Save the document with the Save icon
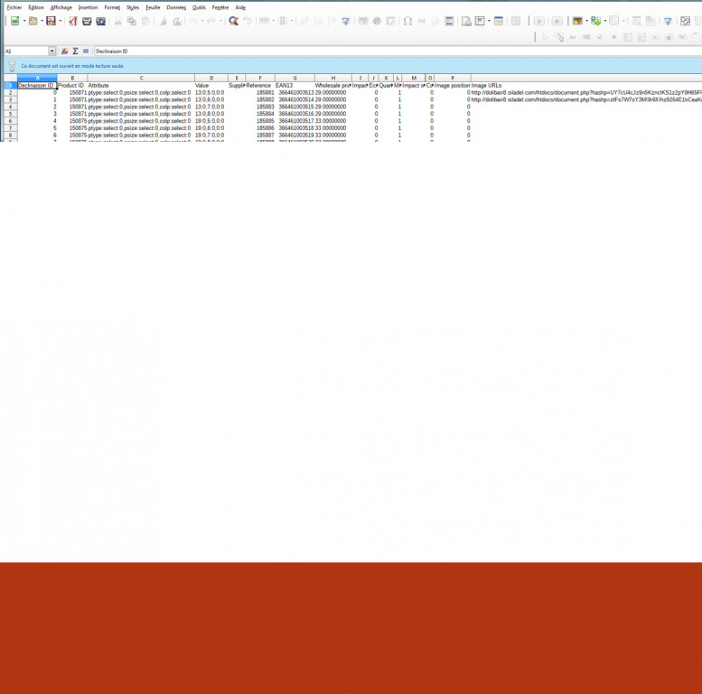This screenshot has height=694, width=702. point(51,21)
